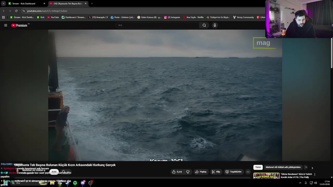Open the 'Dashboard / Stream...' bookmark
The height and width of the screenshot is (187, 333).
click(x=73, y=17)
